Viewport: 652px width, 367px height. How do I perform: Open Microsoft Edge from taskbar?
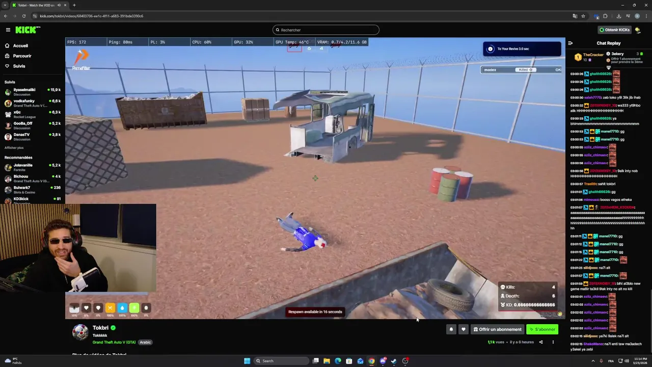click(x=338, y=361)
